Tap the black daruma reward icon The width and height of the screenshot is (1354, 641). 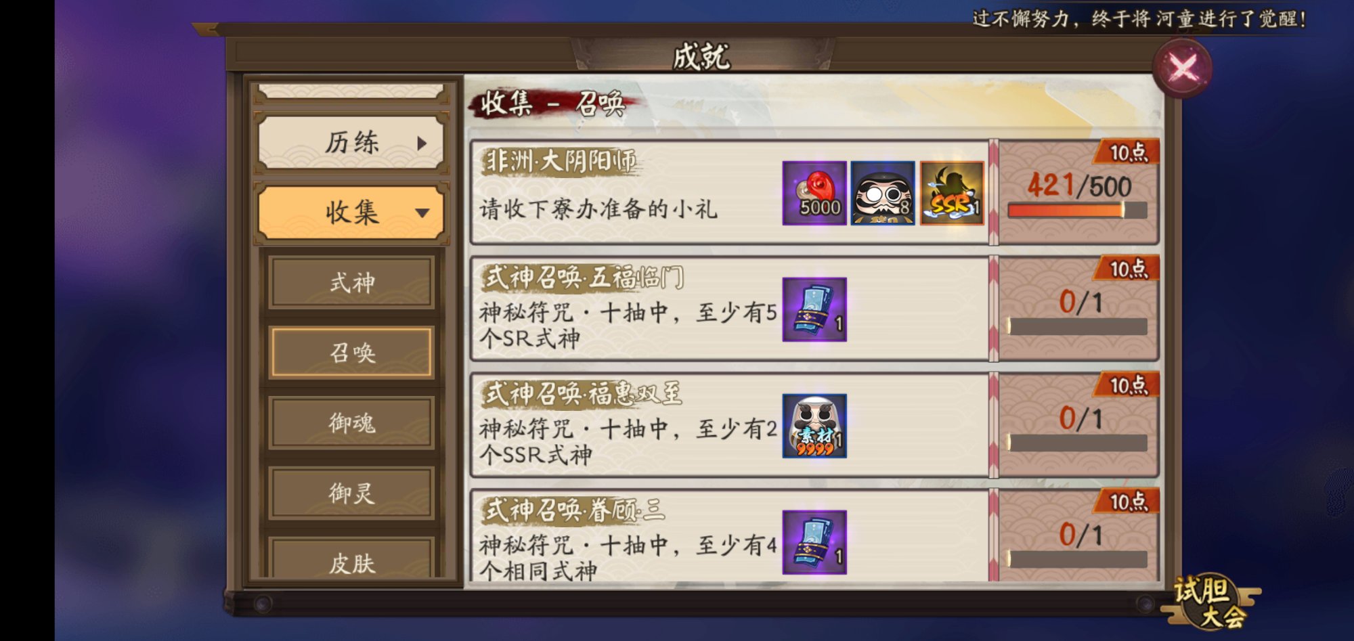883,193
